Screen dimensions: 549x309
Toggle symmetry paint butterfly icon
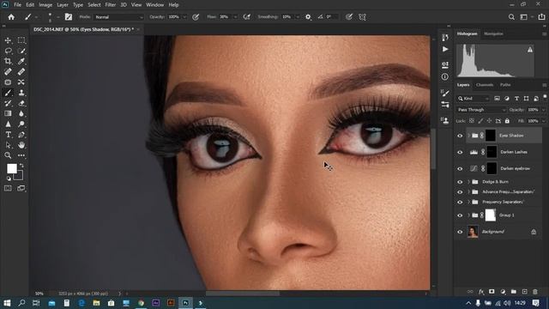pos(362,17)
